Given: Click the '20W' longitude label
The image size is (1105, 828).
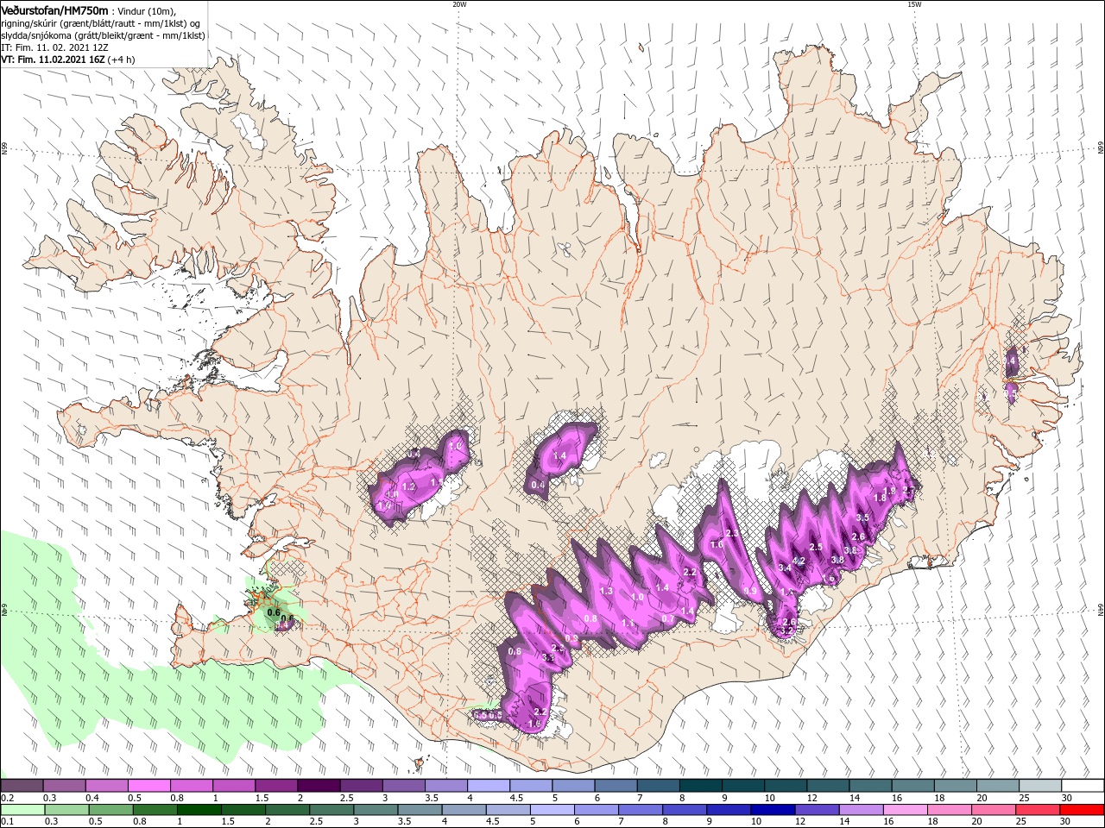Looking at the screenshot, I should tap(459, 4).
